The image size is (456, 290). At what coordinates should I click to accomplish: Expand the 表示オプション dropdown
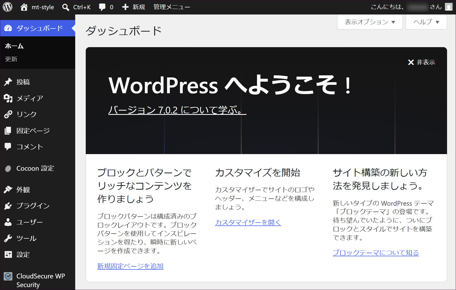coord(370,22)
